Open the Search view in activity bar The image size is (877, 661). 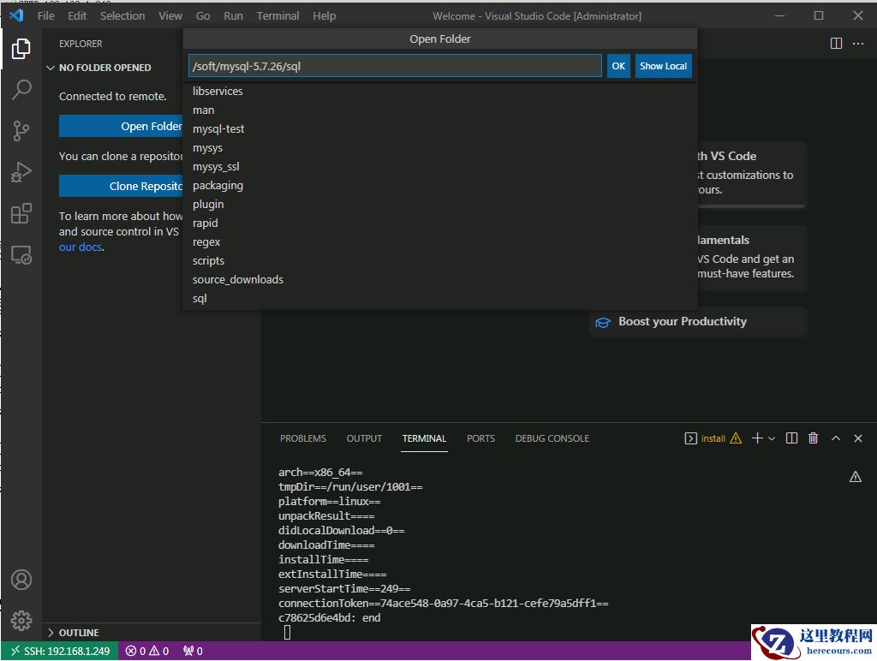coord(21,90)
